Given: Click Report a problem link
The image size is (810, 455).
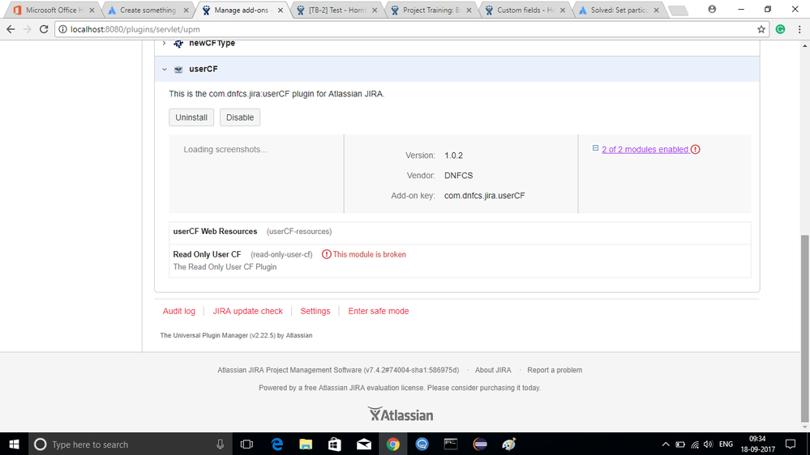Looking at the screenshot, I should coord(555,371).
